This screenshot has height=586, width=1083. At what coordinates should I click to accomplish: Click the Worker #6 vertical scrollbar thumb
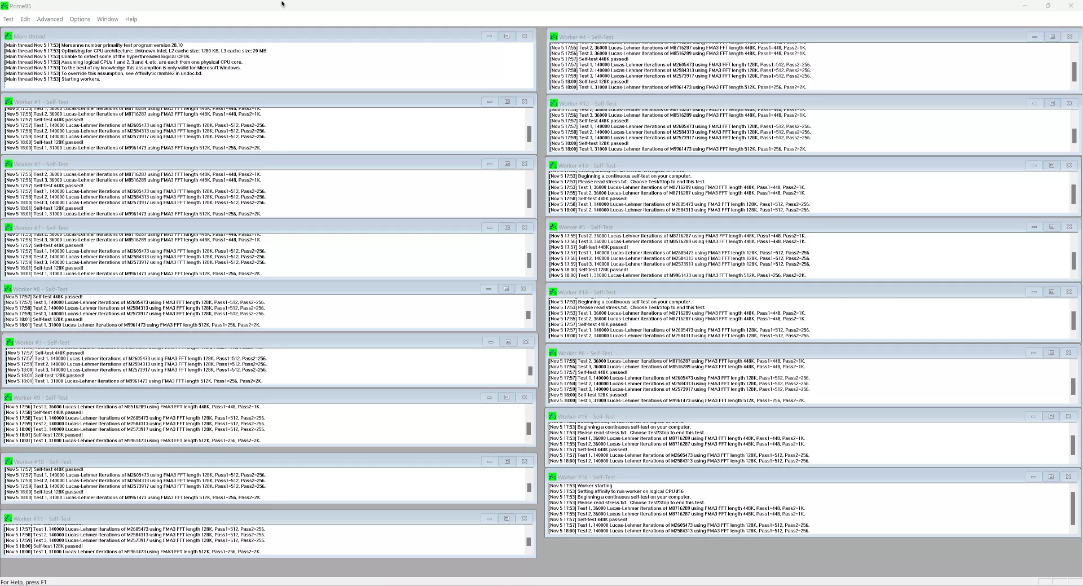tap(1073, 386)
